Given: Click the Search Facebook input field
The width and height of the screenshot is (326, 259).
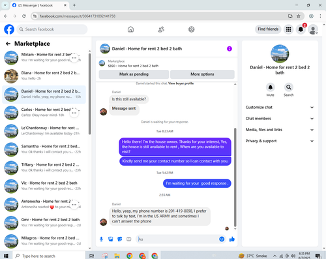Looking at the screenshot, I should tap(52, 29).
